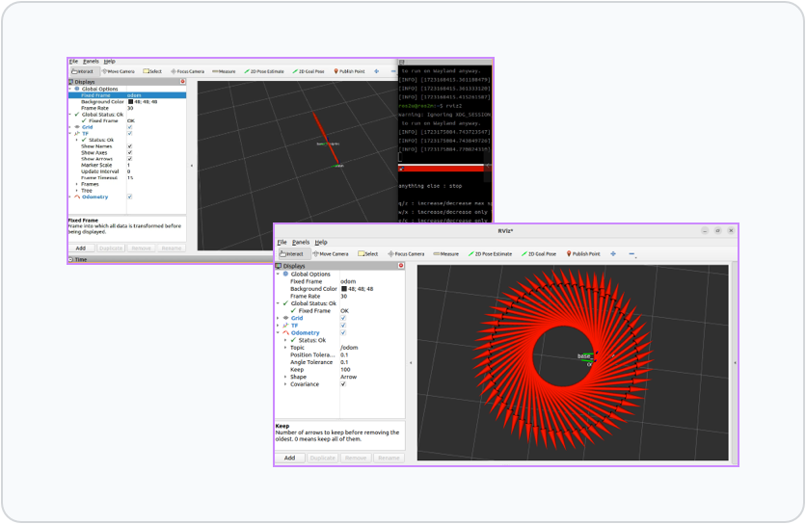
Task: Click Interact tool in the back RViz window
Action: point(83,71)
